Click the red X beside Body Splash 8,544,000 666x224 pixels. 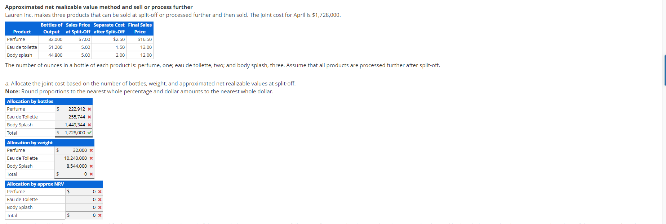point(91,166)
